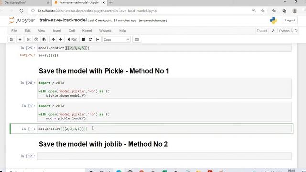Click the zoom magnifier icon in address bar

[254, 11]
